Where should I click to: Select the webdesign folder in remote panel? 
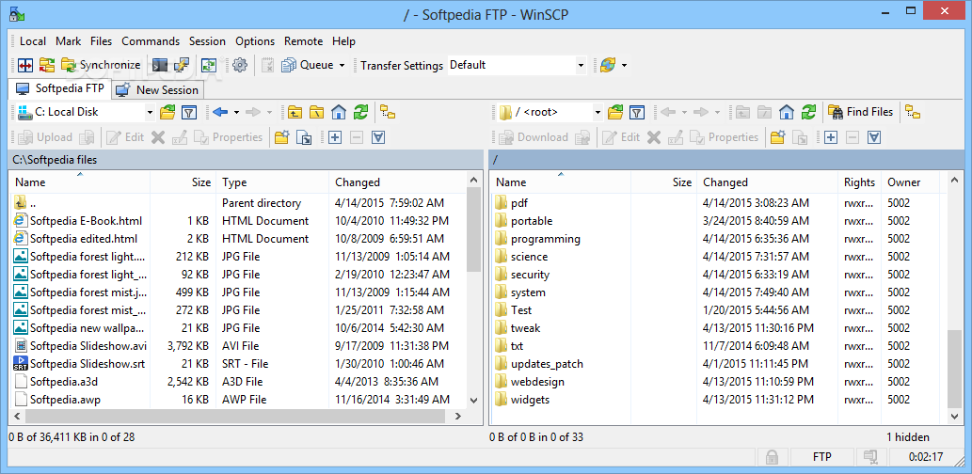(536, 382)
